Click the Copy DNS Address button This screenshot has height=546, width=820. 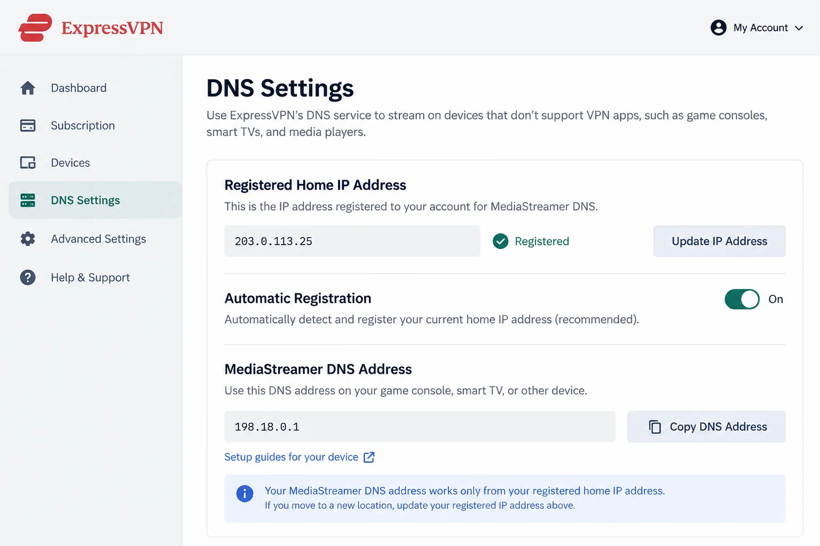[706, 427]
